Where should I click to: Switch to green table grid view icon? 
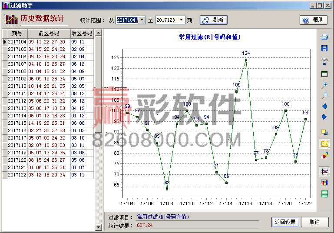(x=324, y=194)
